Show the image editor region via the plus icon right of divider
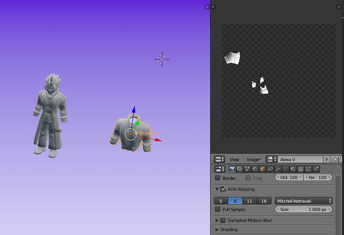 tap(213, 7)
